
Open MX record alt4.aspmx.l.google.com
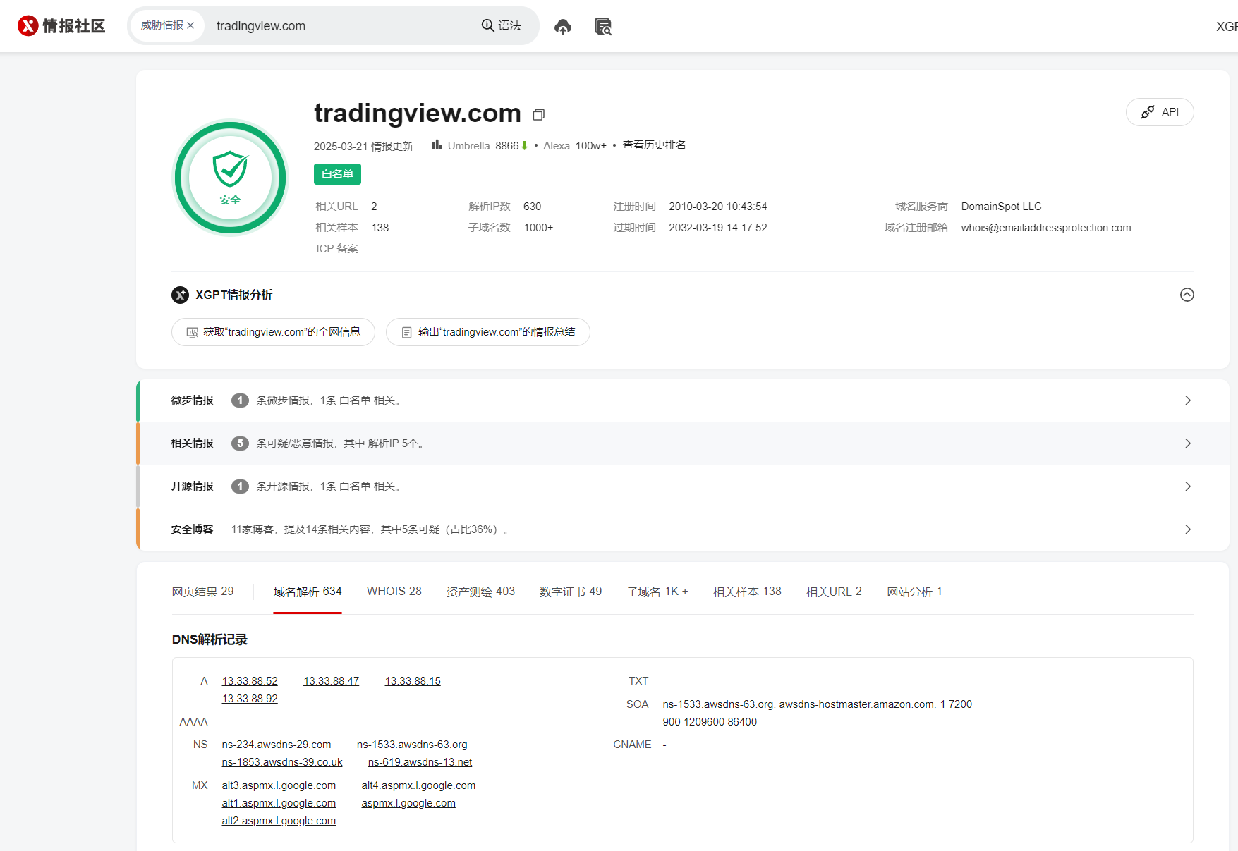point(418,785)
